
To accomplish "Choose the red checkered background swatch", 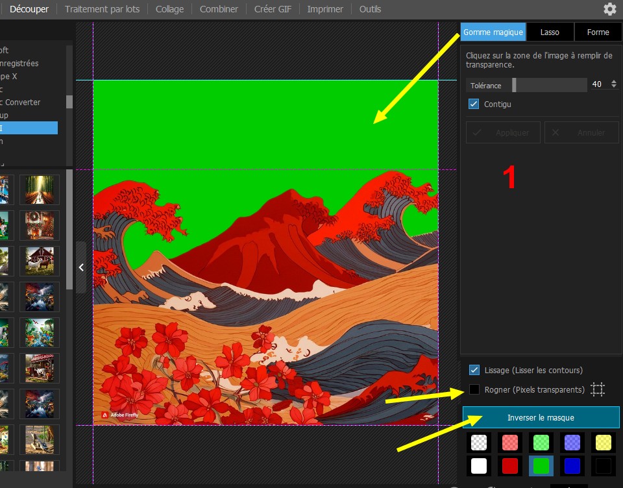I will pos(510,443).
